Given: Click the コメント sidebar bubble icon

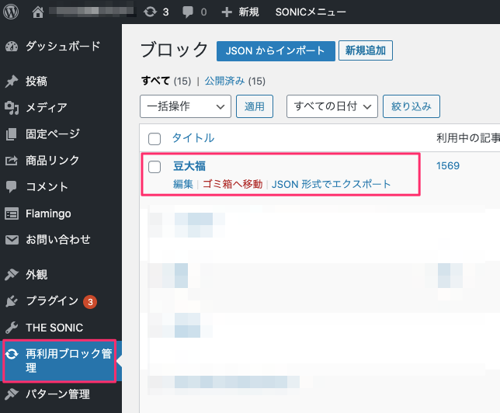Looking at the screenshot, I should [12, 186].
